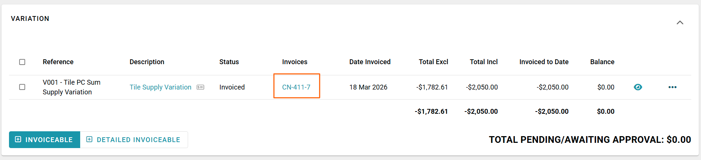Click the Reference column header

[58, 62]
